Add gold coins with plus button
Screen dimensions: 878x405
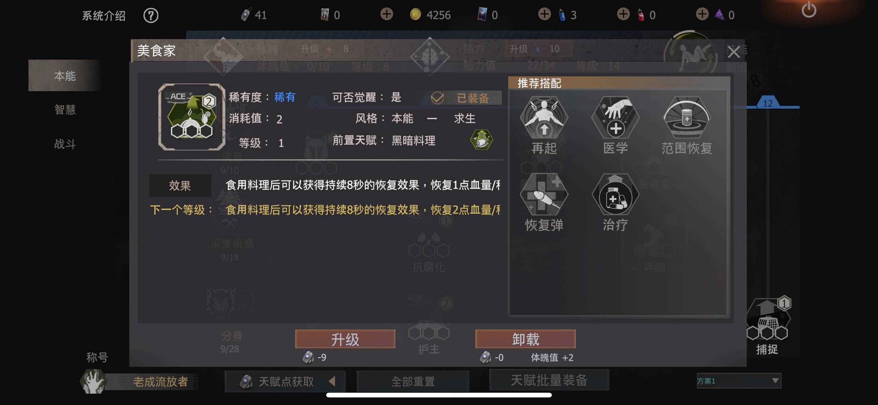tap(387, 14)
